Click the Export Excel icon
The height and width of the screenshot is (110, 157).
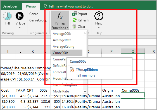click(75, 14)
